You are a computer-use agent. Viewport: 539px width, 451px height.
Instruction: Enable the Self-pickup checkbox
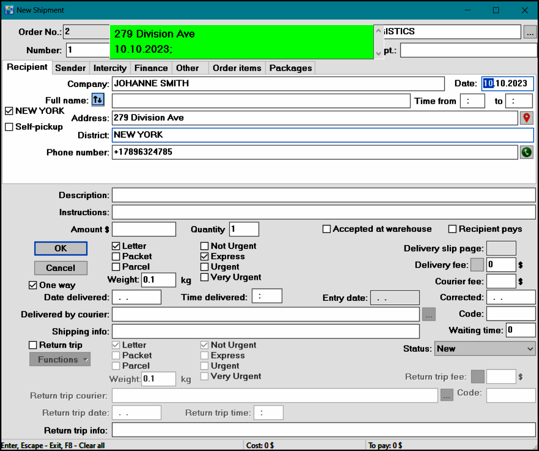[9, 127]
